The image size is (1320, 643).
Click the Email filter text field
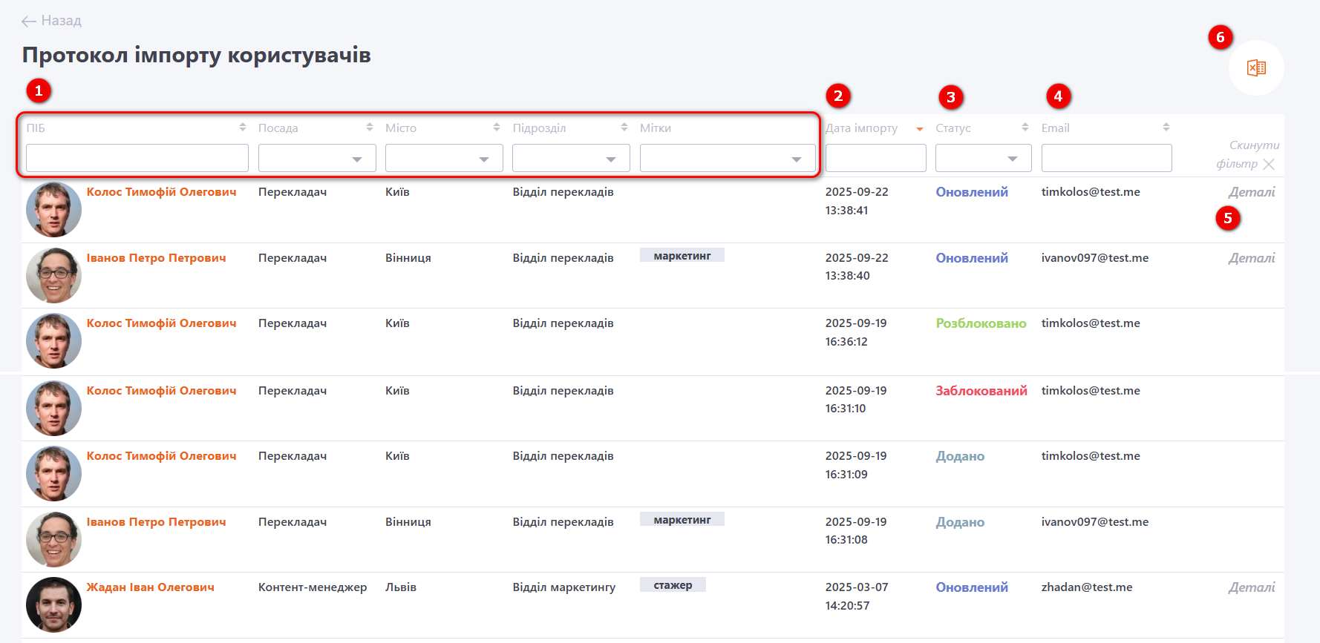pyautogui.click(x=1106, y=159)
